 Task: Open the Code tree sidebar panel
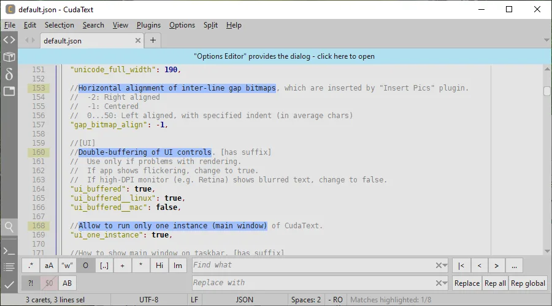tap(9, 40)
